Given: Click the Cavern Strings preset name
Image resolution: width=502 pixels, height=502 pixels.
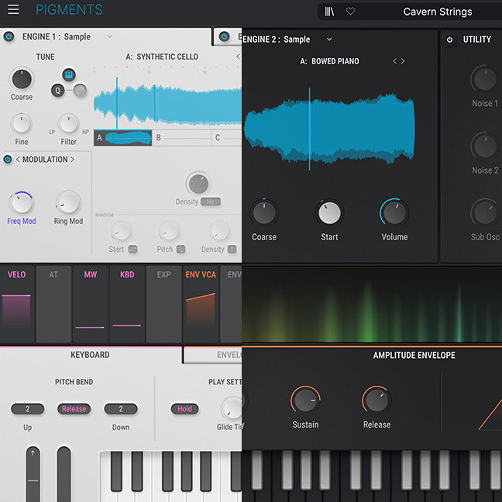Looking at the screenshot, I should tap(439, 12).
